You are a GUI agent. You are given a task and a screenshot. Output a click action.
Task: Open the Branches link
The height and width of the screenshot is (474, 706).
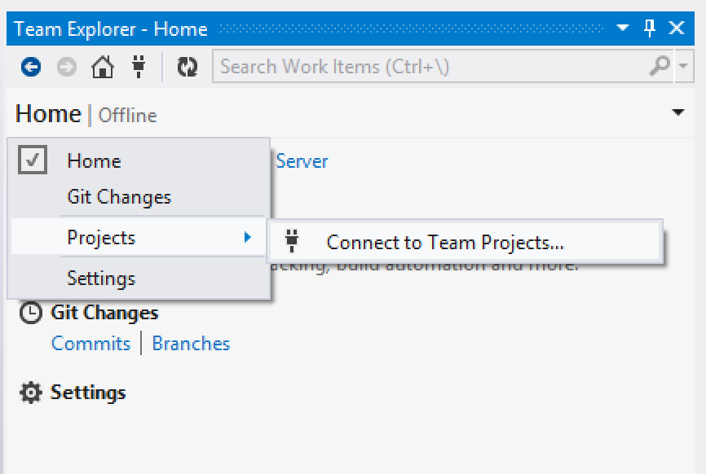tap(191, 344)
